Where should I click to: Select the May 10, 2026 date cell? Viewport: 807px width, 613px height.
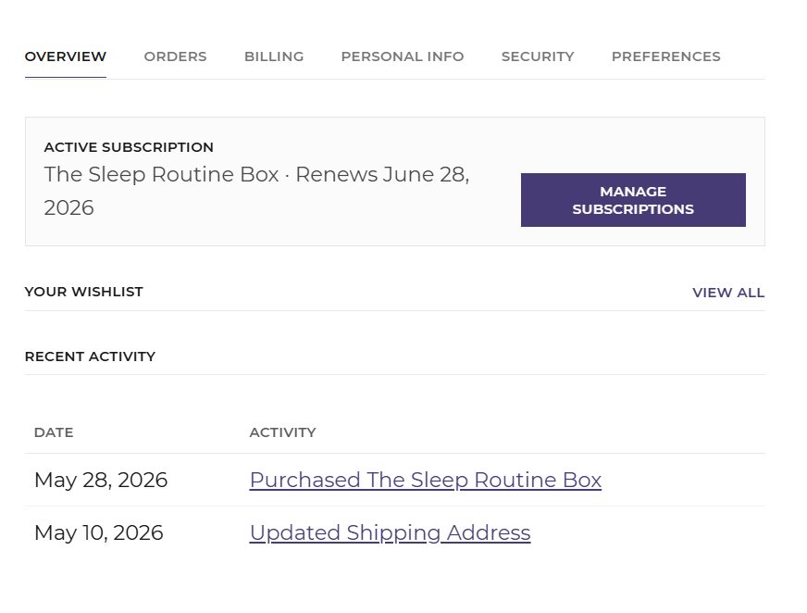(99, 532)
